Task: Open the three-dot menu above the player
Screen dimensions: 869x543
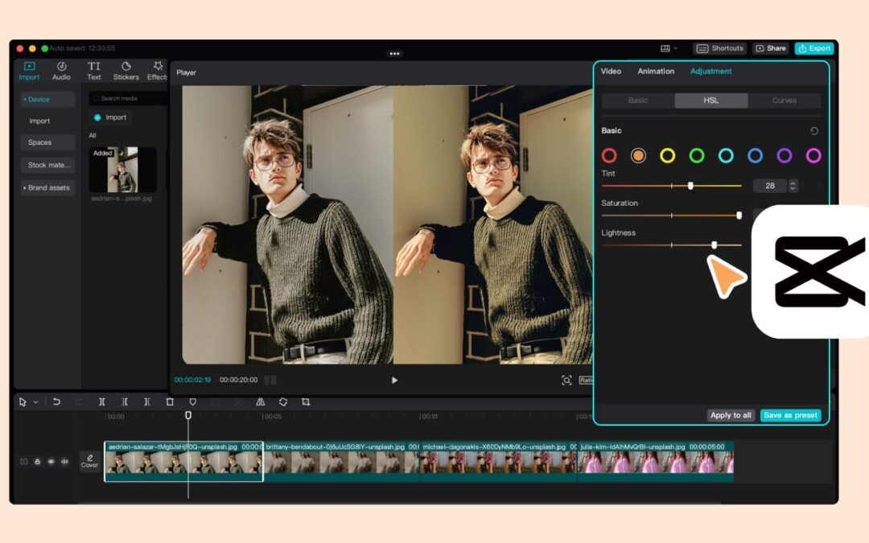Action: [394, 54]
